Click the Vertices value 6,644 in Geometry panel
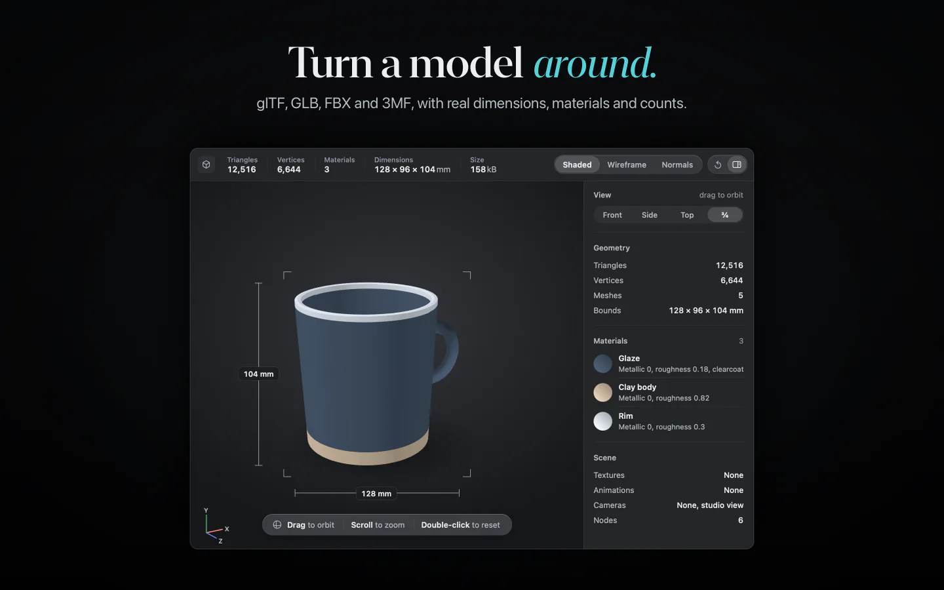Image resolution: width=944 pixels, height=590 pixels. pyautogui.click(x=732, y=281)
